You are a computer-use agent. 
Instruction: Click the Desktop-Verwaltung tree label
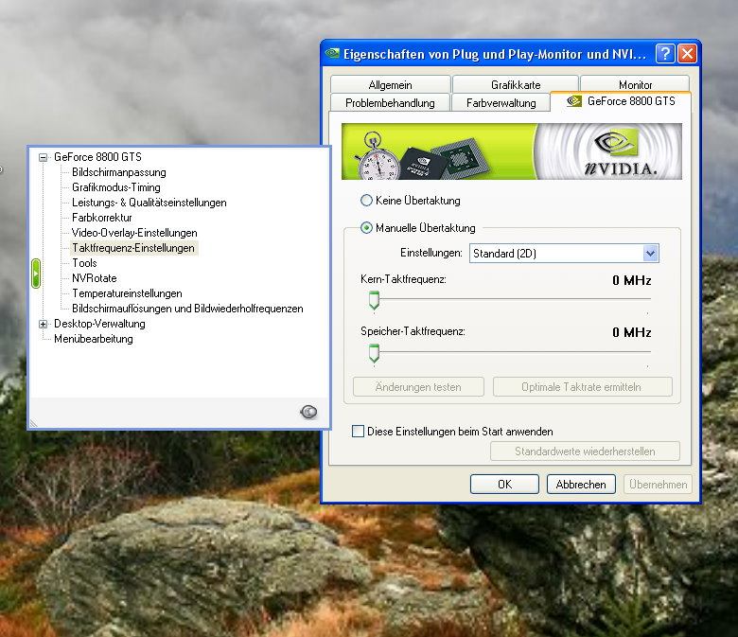pos(99,324)
